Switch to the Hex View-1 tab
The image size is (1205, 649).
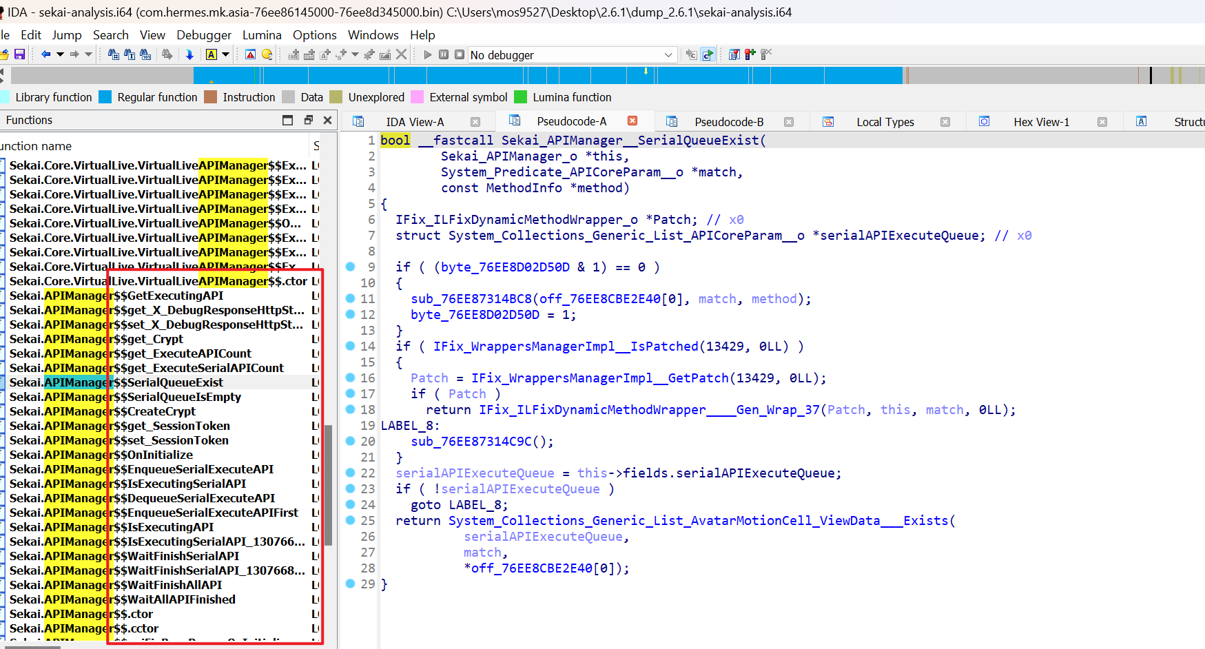tap(1042, 122)
